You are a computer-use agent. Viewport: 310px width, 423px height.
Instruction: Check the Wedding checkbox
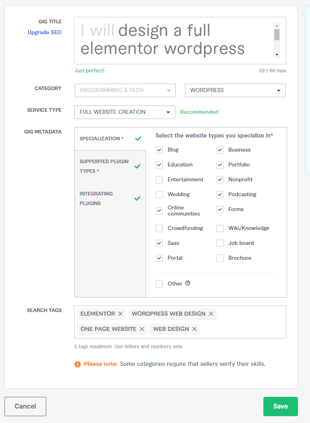[159, 195]
